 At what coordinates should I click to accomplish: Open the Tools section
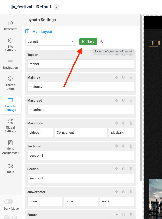click(x=10, y=169)
